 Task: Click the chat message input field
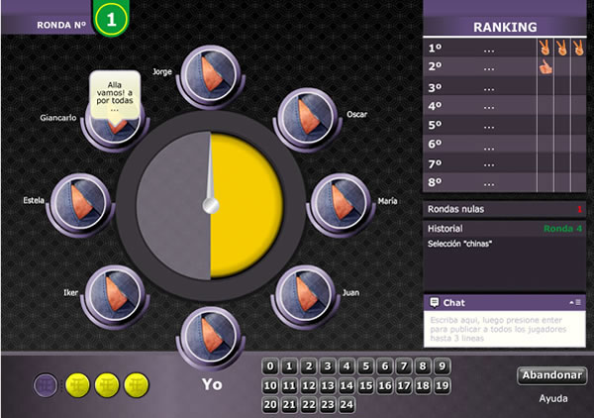[x=505, y=328]
